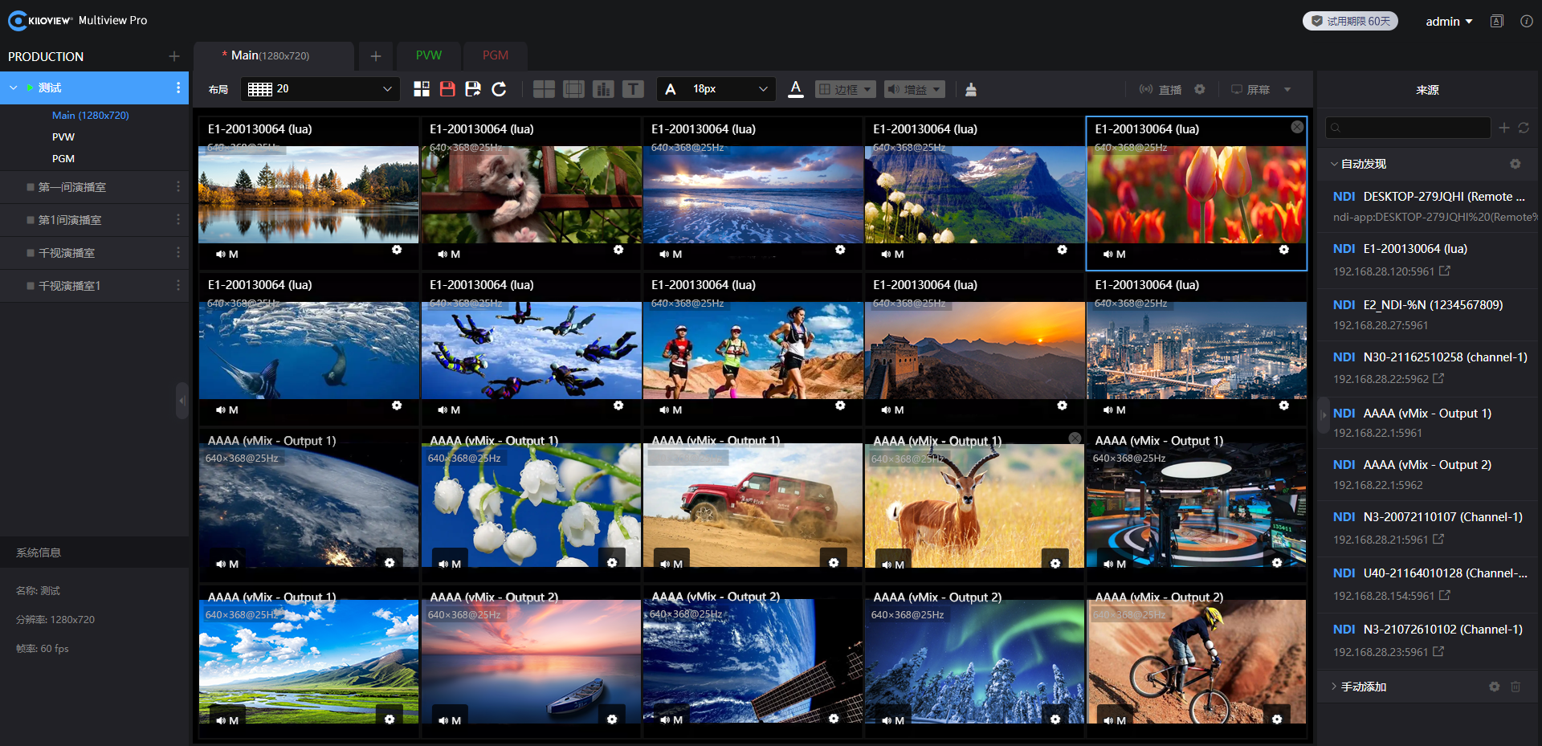The height and width of the screenshot is (746, 1542).
Task: Select the DESKTOP-279JQHI NDI source
Action: pos(1429,206)
